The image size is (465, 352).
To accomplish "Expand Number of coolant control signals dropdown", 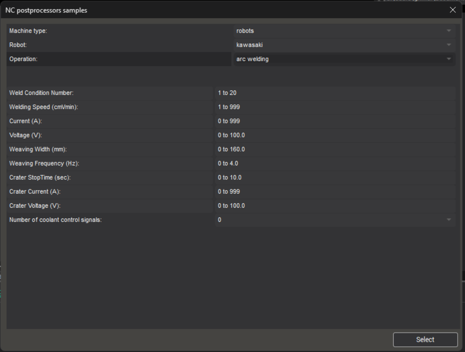I will coord(335,220).
